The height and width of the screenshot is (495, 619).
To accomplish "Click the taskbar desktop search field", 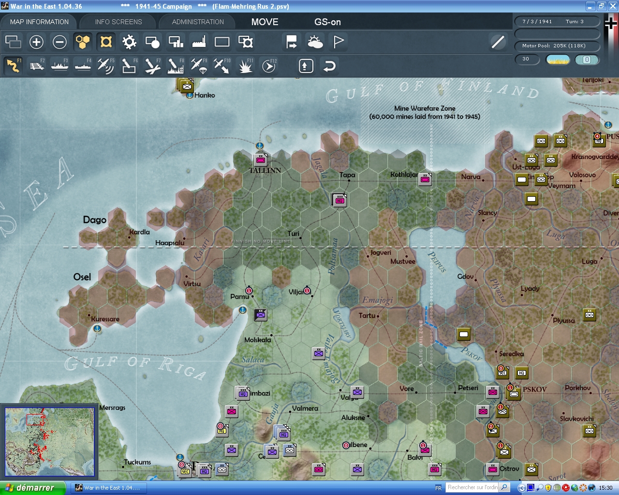I will (472, 487).
